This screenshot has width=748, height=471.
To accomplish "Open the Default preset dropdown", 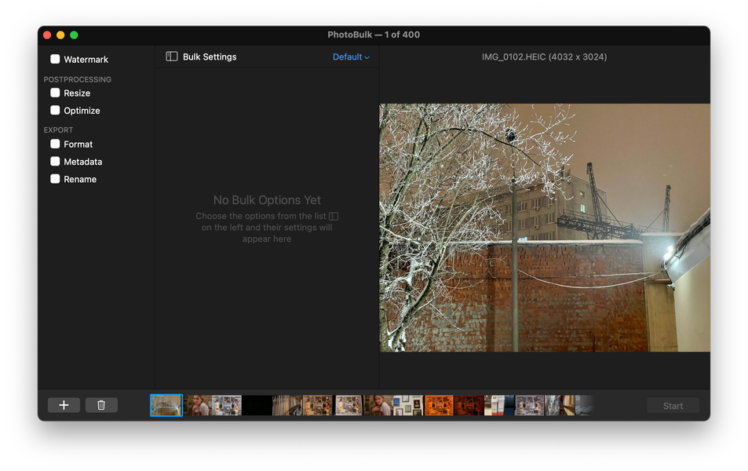I will tap(351, 57).
